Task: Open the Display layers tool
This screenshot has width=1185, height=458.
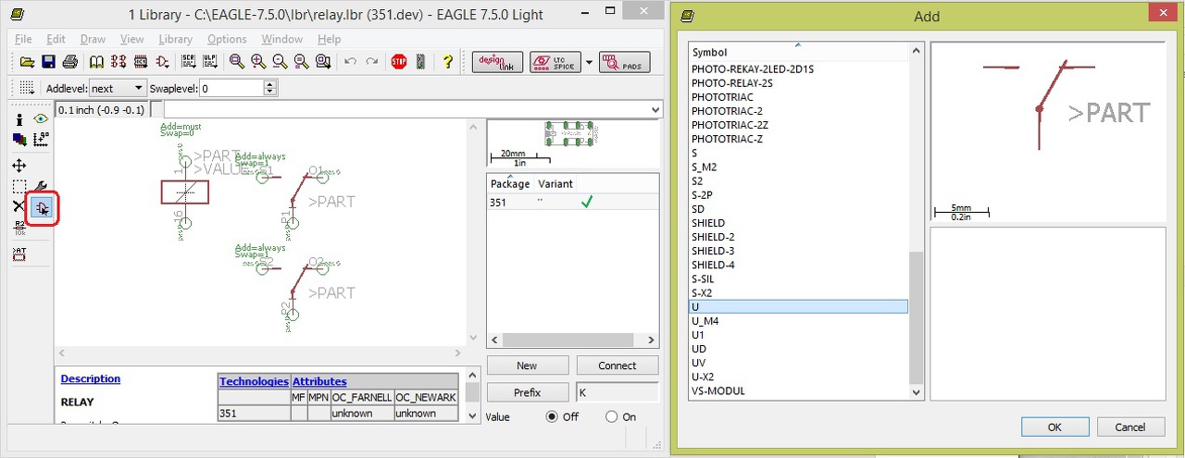Action: (x=19, y=140)
